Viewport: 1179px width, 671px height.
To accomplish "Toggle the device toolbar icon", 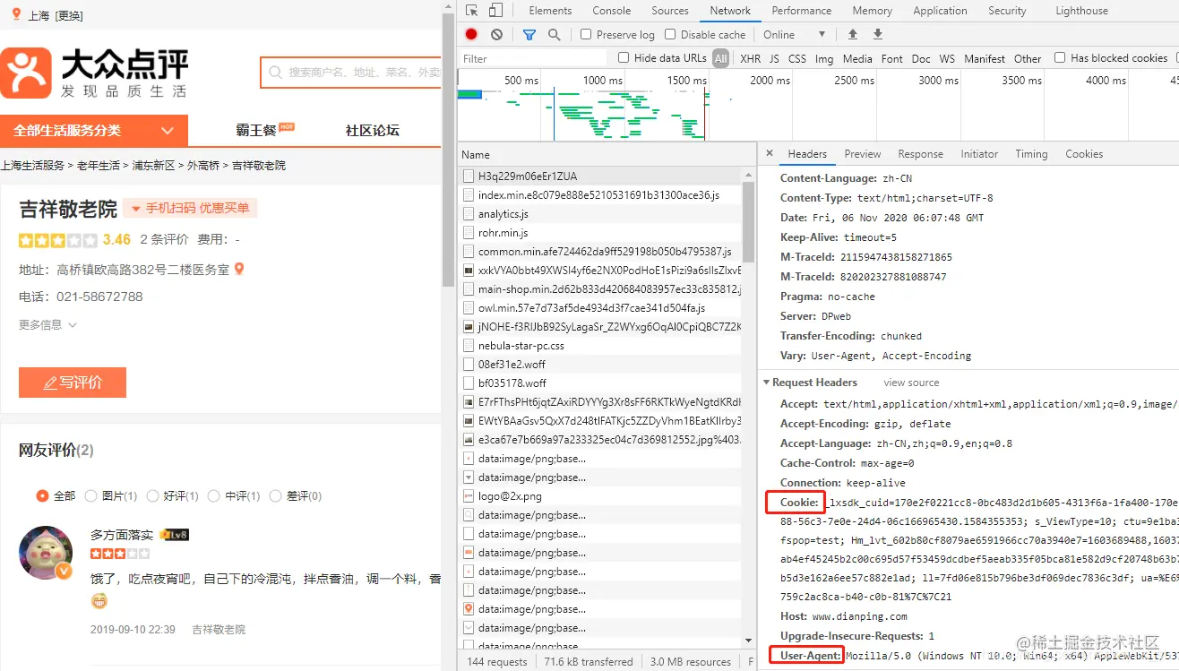I will coord(495,11).
